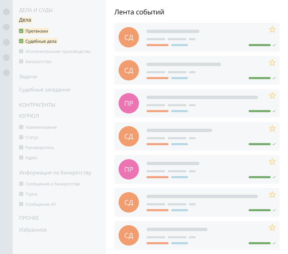Star the last event card in feed
288x254 pixels.
272,228
